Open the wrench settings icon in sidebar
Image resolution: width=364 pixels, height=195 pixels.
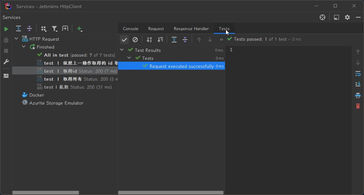tap(6, 62)
